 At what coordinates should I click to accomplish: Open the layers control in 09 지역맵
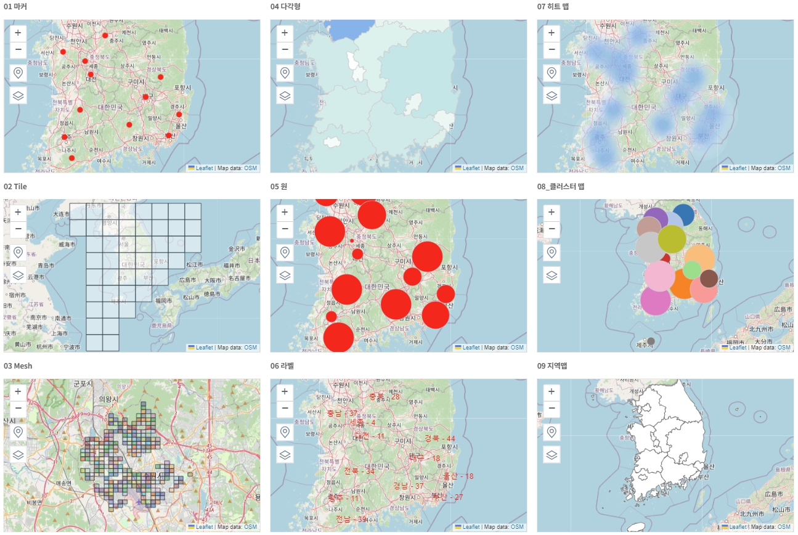552,454
